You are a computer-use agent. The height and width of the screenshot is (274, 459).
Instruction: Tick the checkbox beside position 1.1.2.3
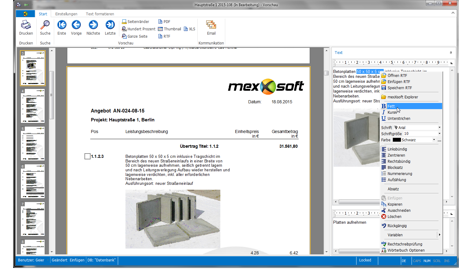88,156
